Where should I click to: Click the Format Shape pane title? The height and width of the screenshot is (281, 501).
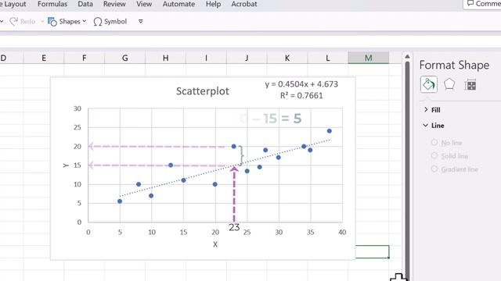454,65
